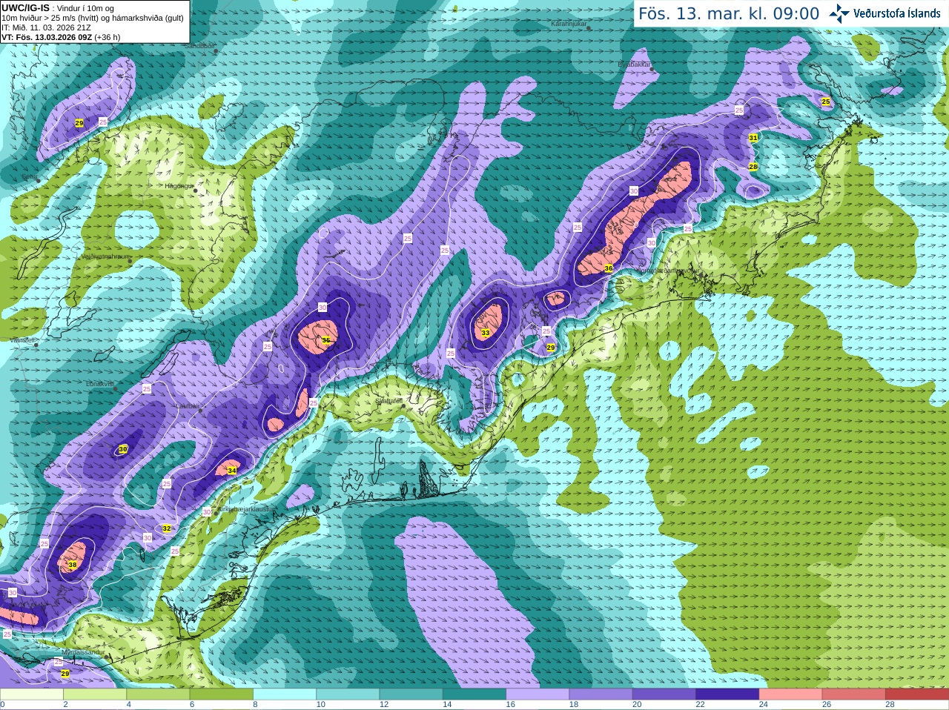
Task: Click the forecast time Fös. 13. mar. kl. 09:00
Action: click(x=729, y=14)
